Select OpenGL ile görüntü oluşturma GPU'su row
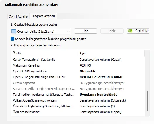The height and width of the screenshot is (124, 154). pos(78,77)
